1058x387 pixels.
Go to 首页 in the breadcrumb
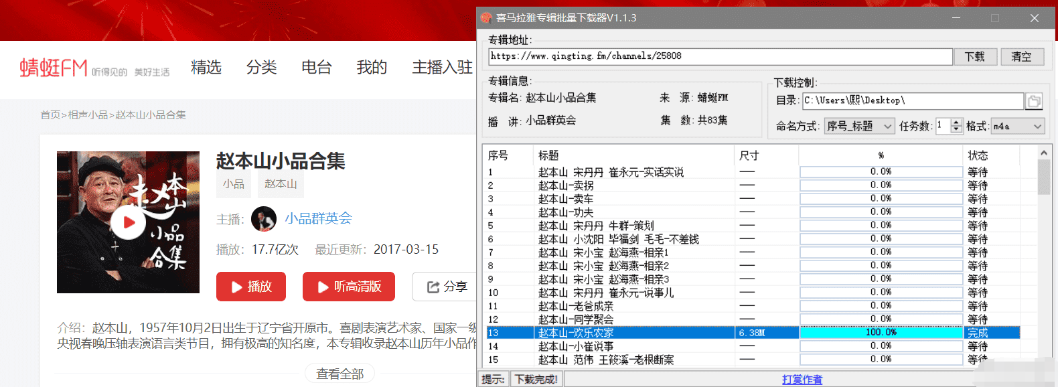pyautogui.click(x=50, y=115)
